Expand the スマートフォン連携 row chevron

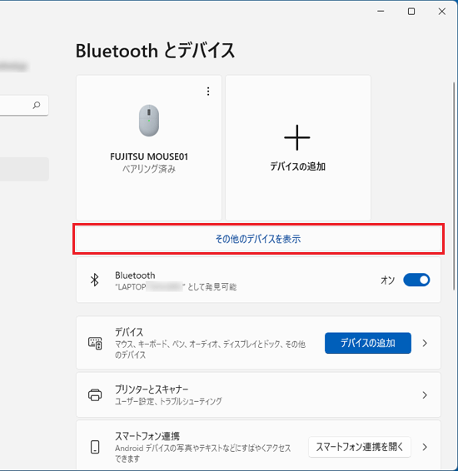tap(425, 447)
